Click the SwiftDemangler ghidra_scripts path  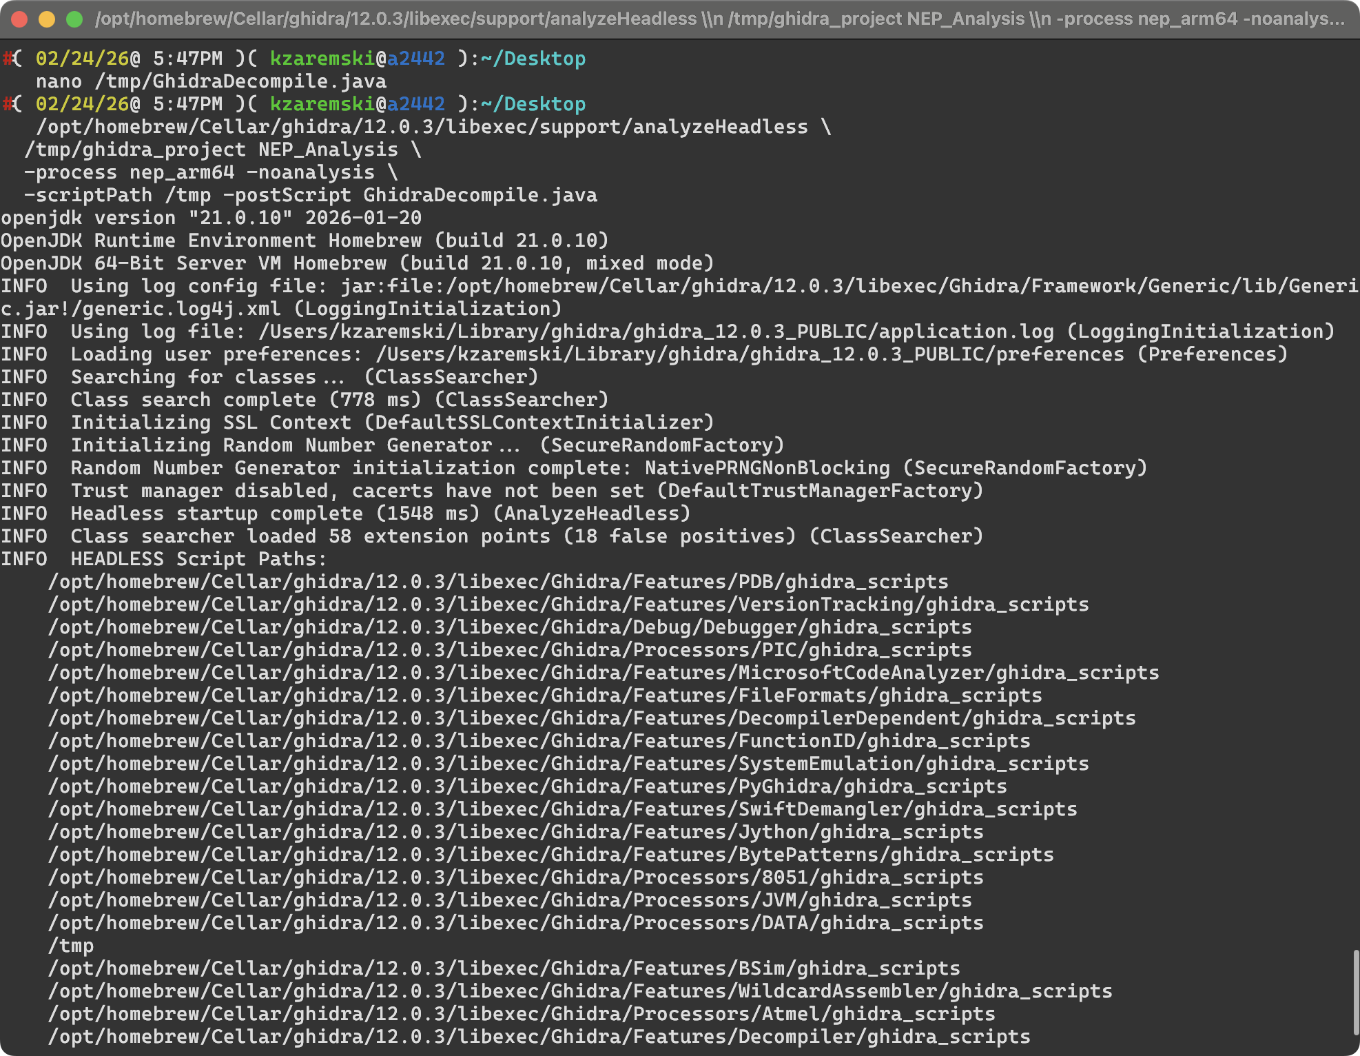point(561,809)
